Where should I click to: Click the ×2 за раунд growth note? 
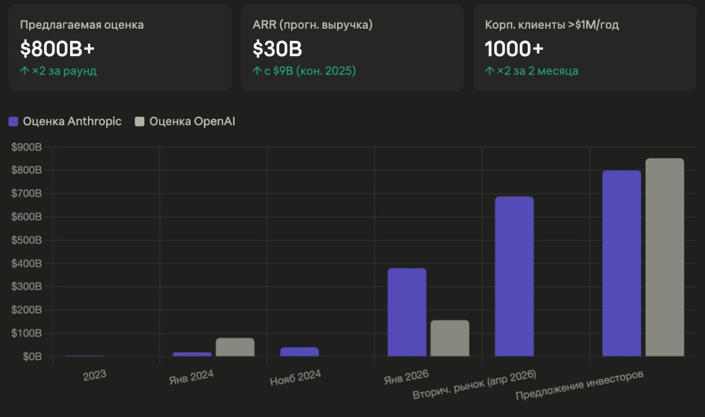coord(58,71)
